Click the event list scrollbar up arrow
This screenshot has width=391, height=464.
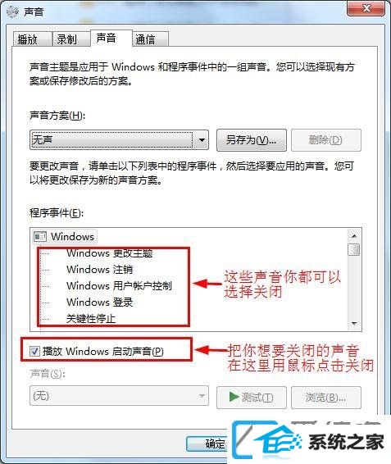[x=354, y=236]
